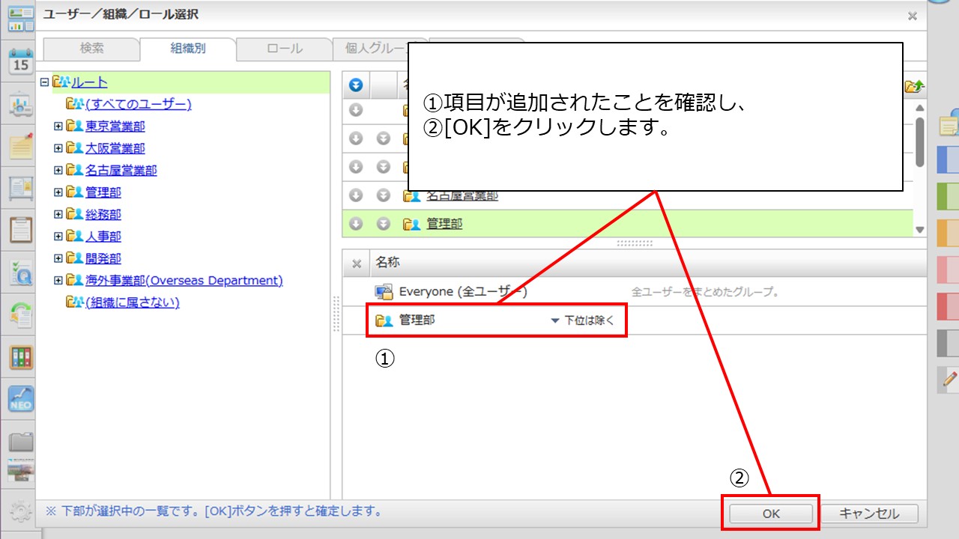Expand the 総務部 tree node
This screenshot has height=539, width=959.
point(58,215)
